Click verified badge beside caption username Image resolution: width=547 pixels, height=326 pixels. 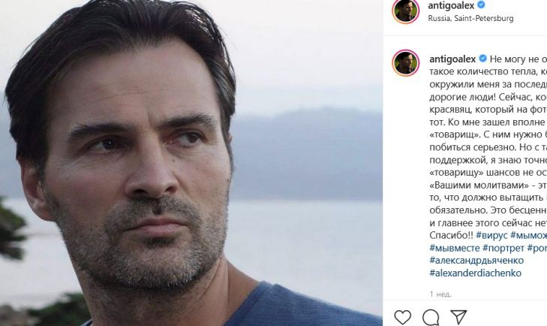(483, 58)
